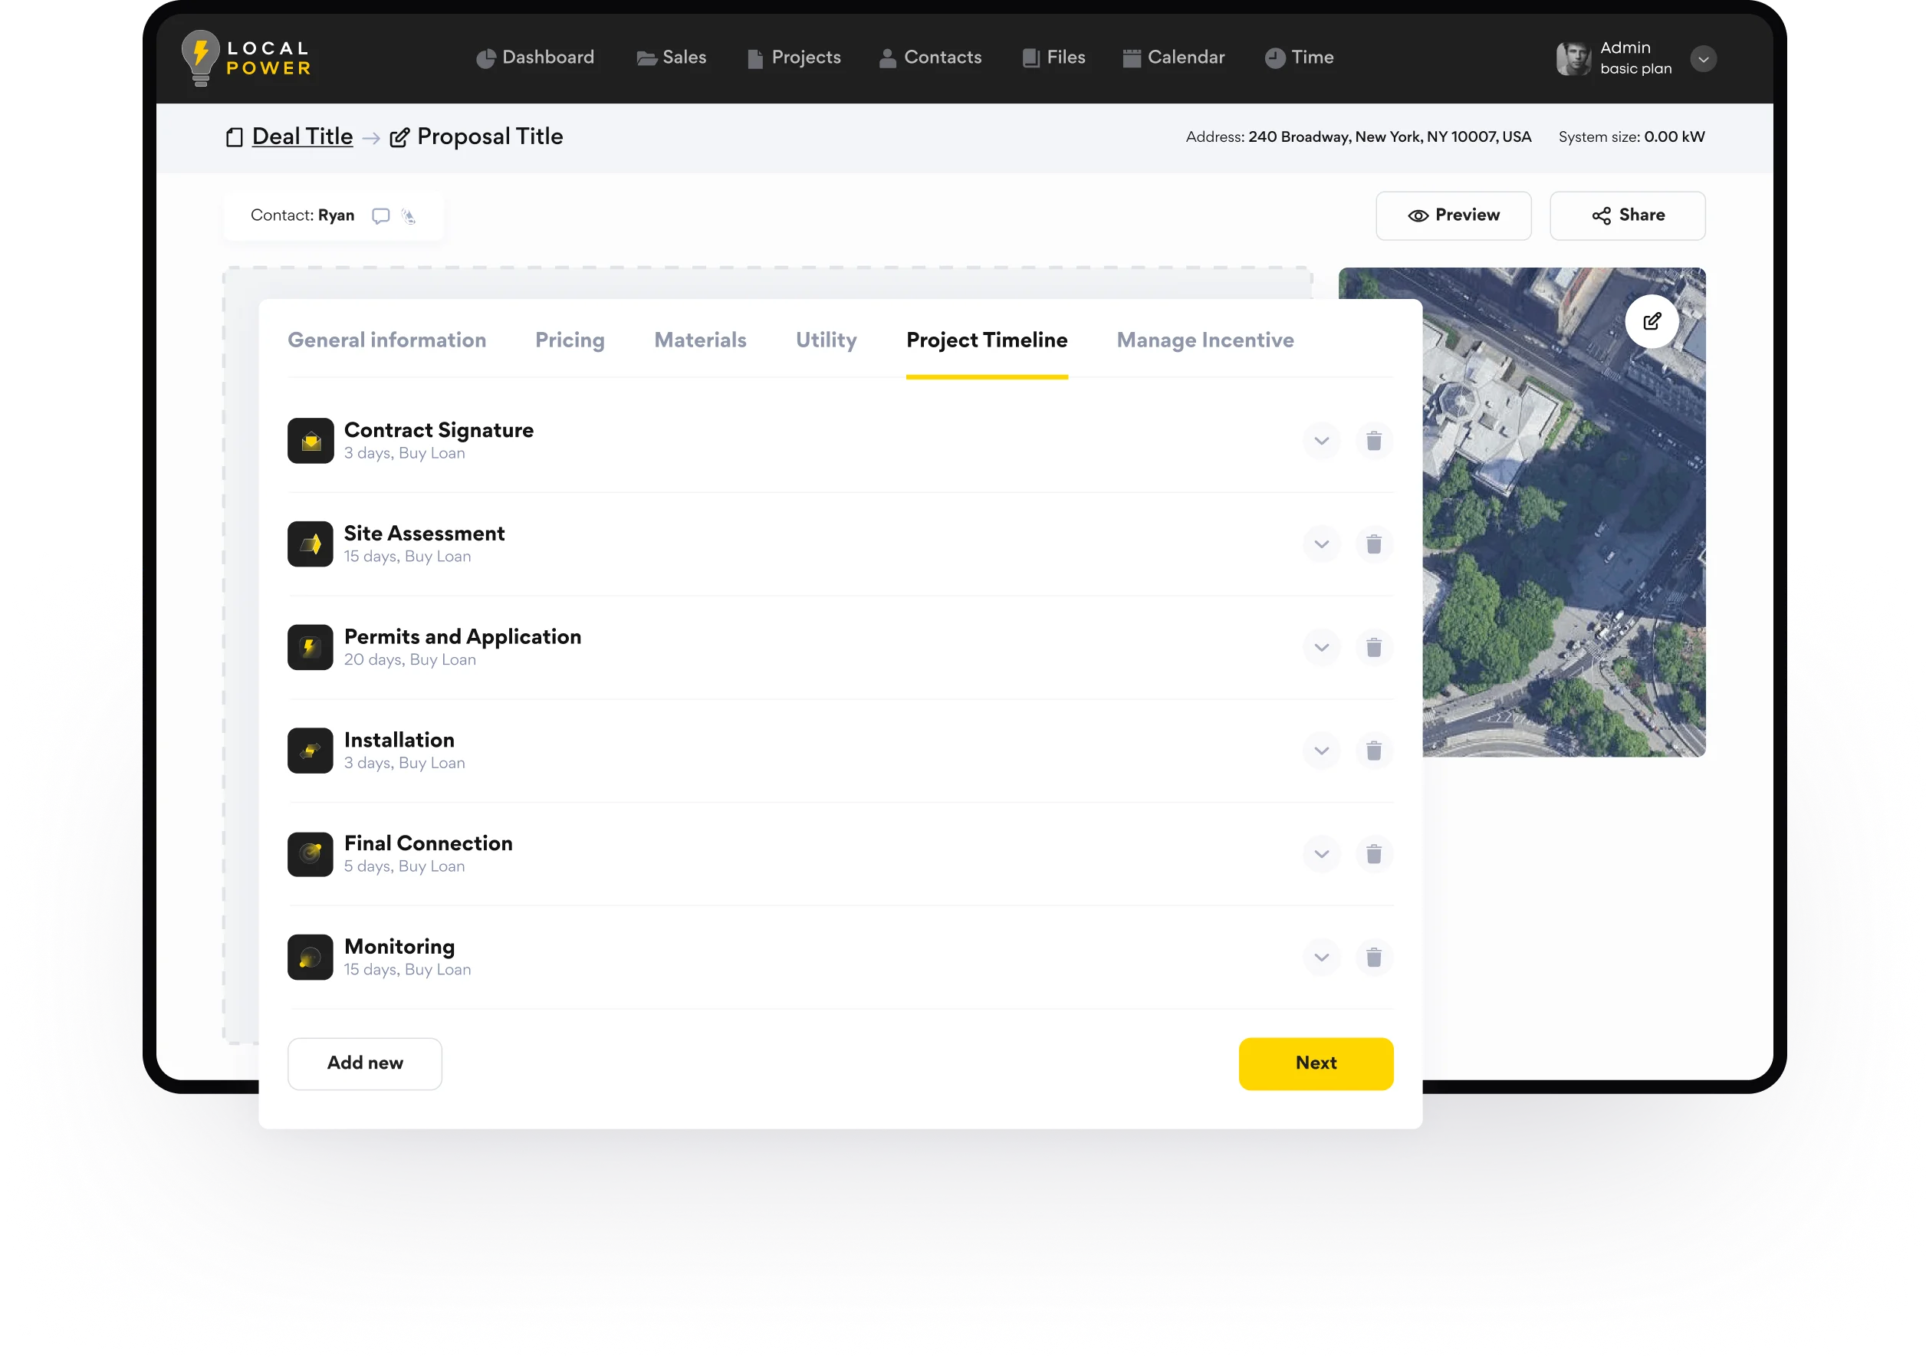Open the Admin account dropdown arrow
The height and width of the screenshot is (1357, 1926).
(x=1702, y=60)
